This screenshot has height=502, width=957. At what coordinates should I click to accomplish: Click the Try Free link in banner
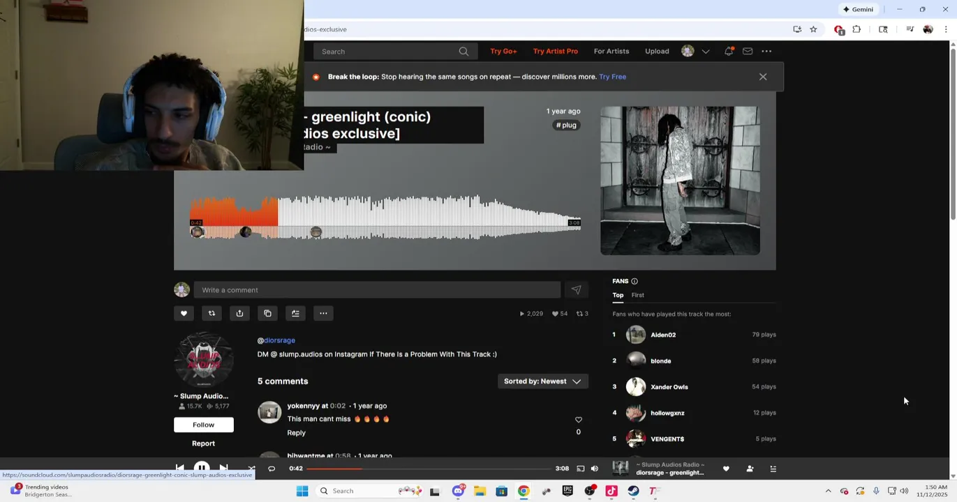[x=612, y=77]
